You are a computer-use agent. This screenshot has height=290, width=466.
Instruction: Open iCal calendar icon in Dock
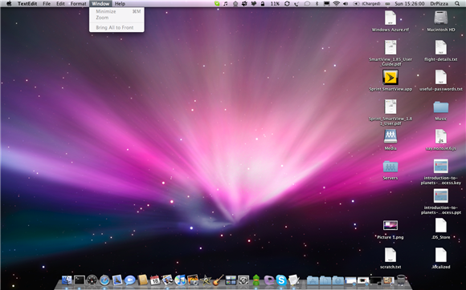click(x=155, y=280)
